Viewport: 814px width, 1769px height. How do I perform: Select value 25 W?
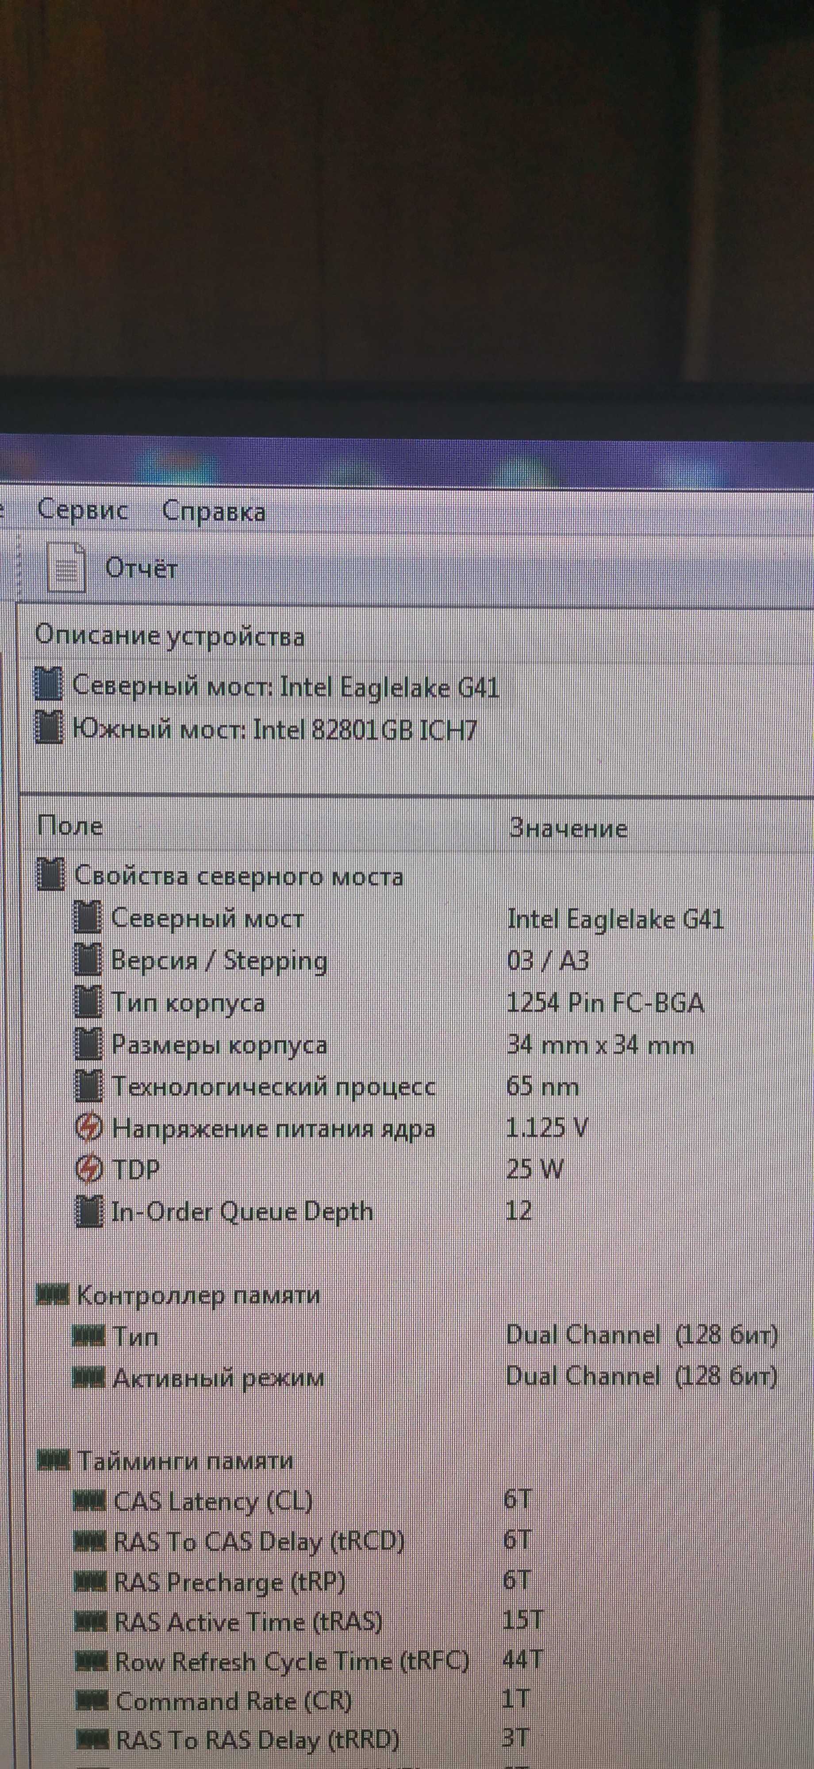coord(534,1169)
